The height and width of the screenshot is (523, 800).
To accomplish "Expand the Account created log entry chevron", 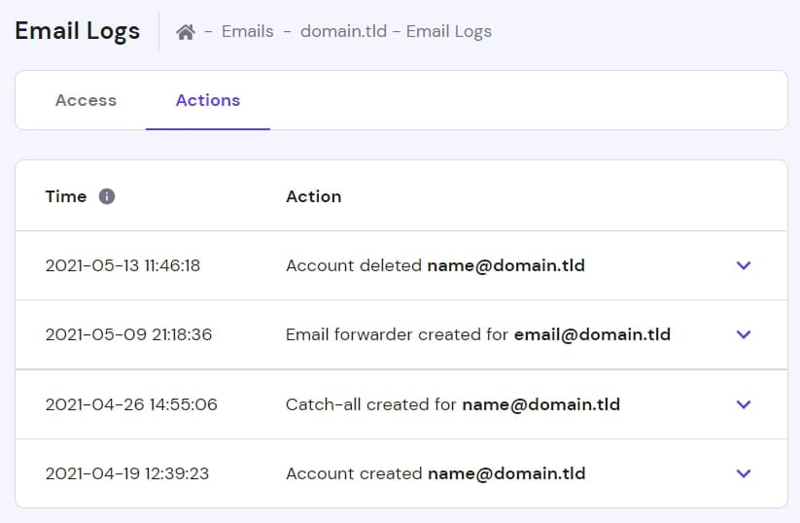I will [x=744, y=473].
